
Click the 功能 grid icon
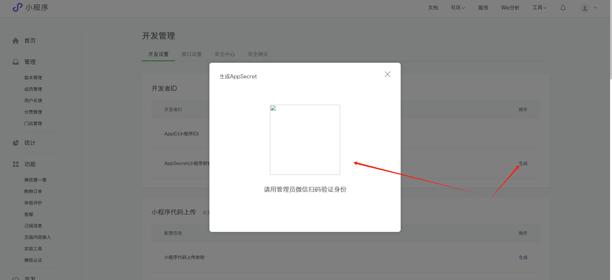[x=16, y=164]
